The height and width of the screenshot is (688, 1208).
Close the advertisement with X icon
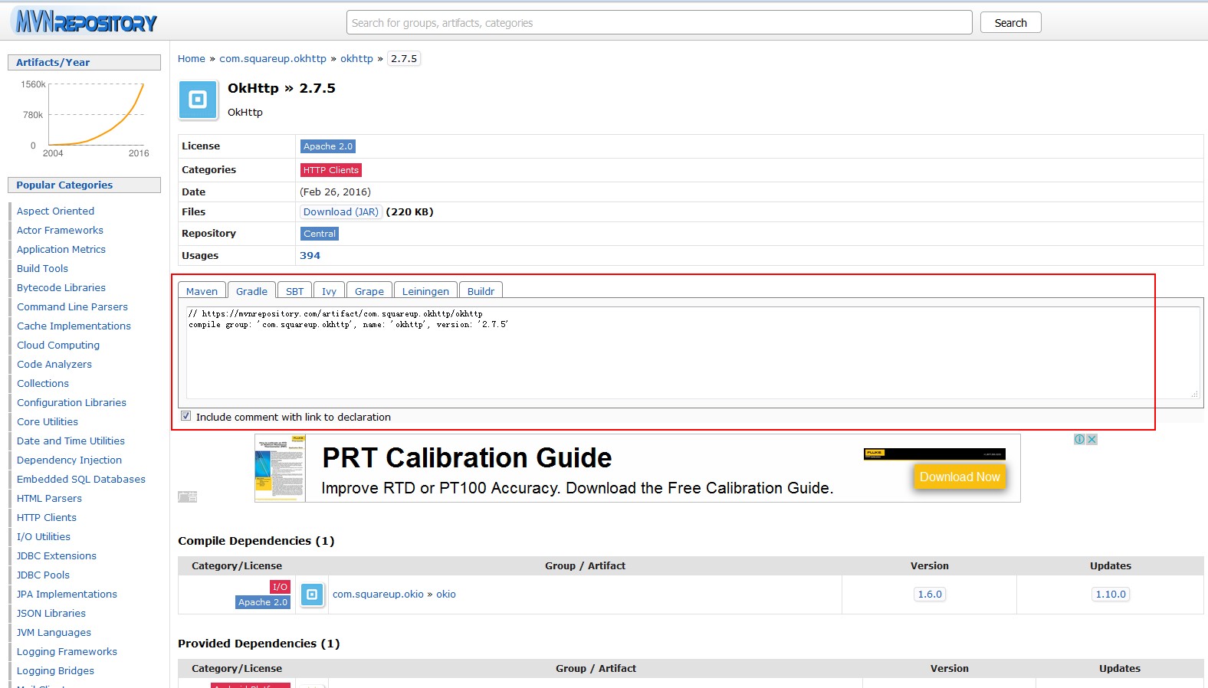coord(1091,440)
